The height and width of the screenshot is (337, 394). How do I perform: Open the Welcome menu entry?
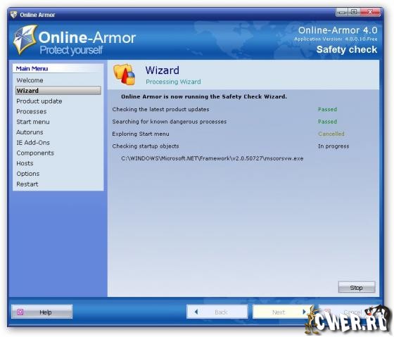(30, 80)
